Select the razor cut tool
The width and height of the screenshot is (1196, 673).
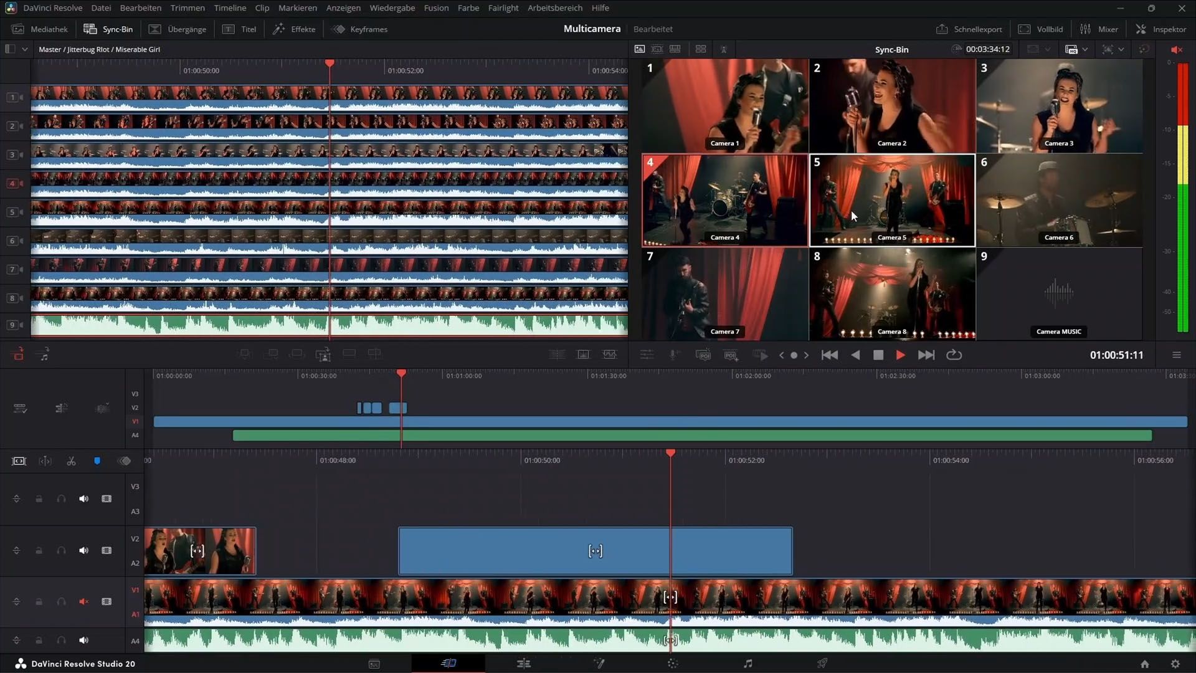[x=71, y=461]
